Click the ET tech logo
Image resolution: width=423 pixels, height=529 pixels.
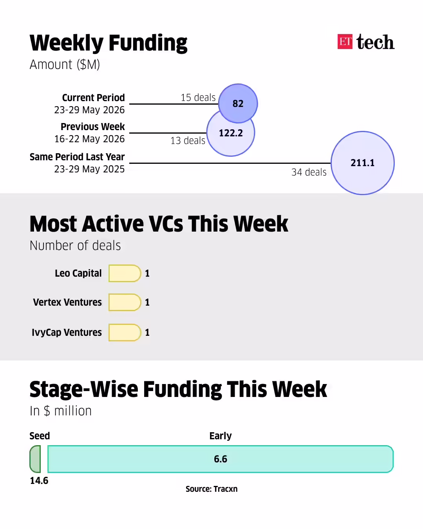366,42
